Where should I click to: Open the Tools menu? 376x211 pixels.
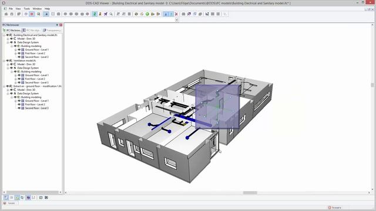coord(26,9)
